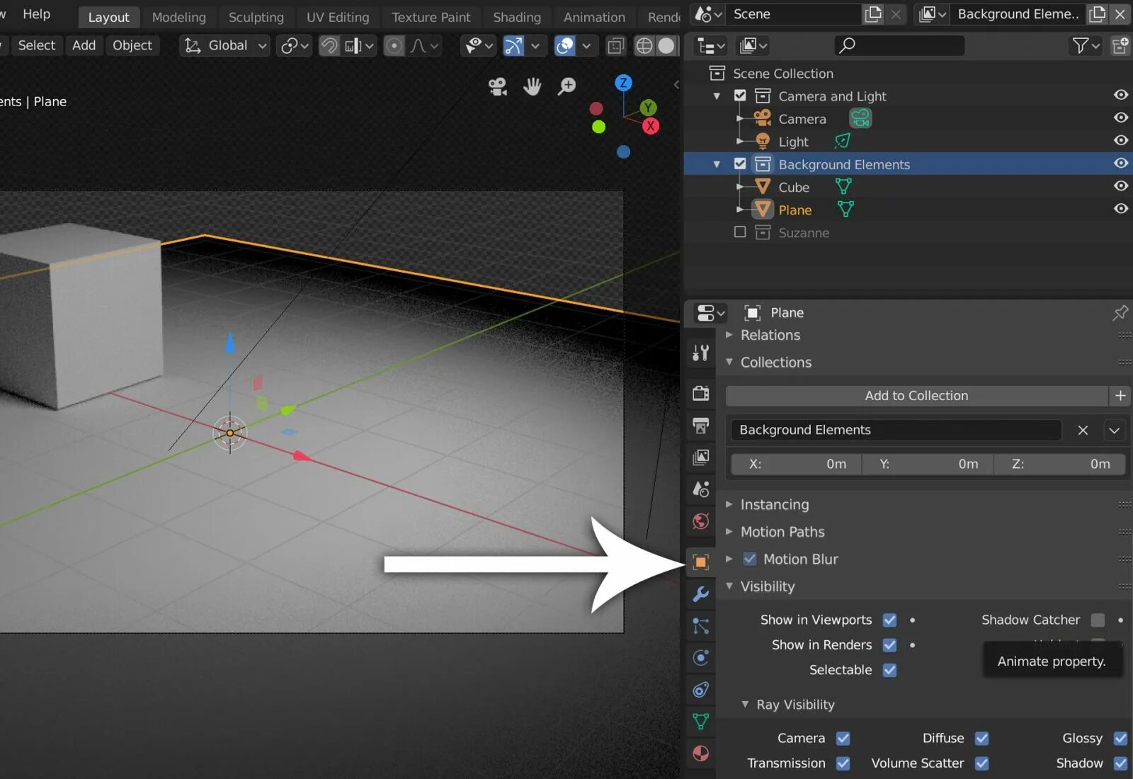Enable the Suzanne collection checkbox

[739, 232]
